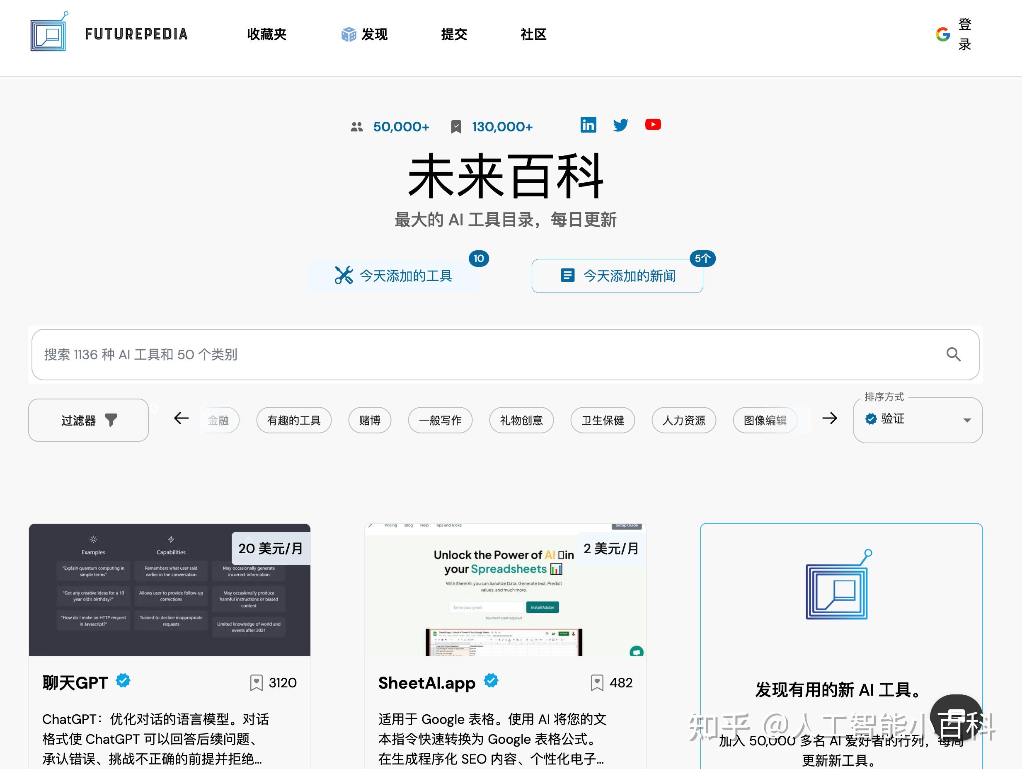
Task: Click the verified badge icon in 验证
Action: tap(871, 419)
